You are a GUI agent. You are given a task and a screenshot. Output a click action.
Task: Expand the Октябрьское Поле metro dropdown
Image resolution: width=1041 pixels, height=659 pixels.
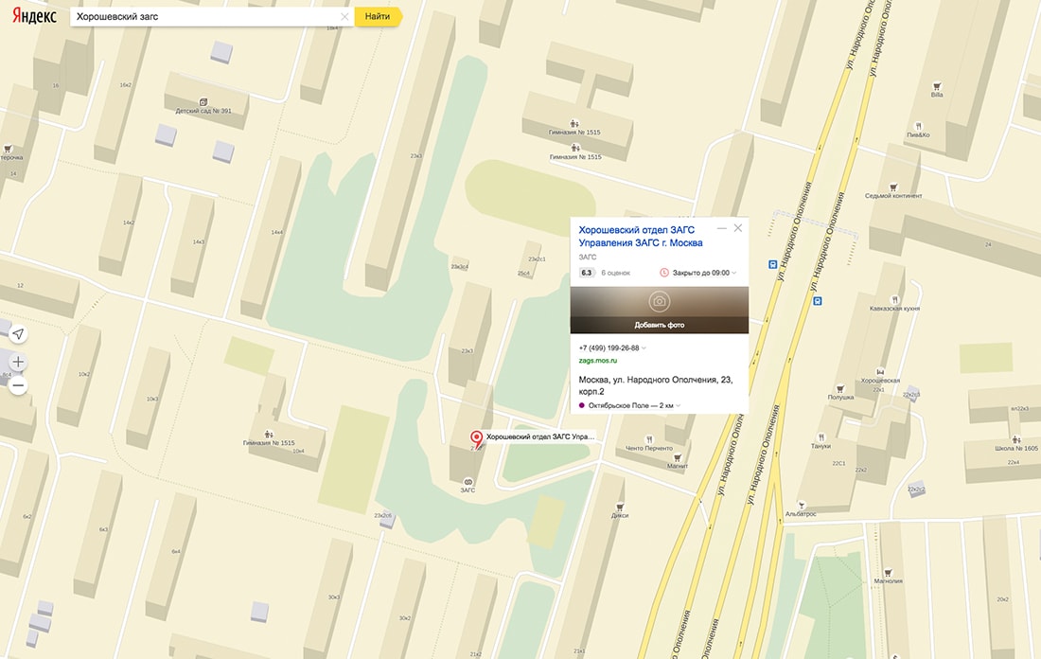[x=635, y=405]
